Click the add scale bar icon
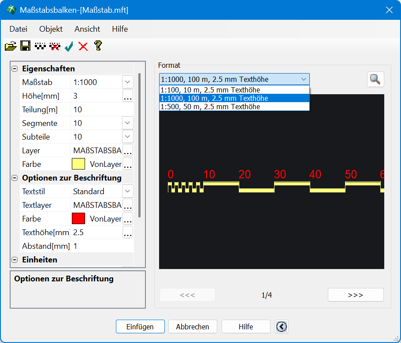The image size is (401, 343). point(40,46)
